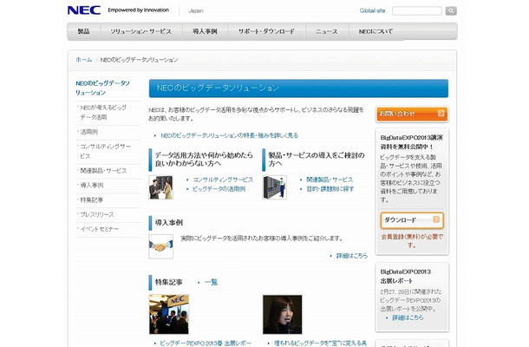
Task: Click the NEC logo in header
Action: [84, 10]
